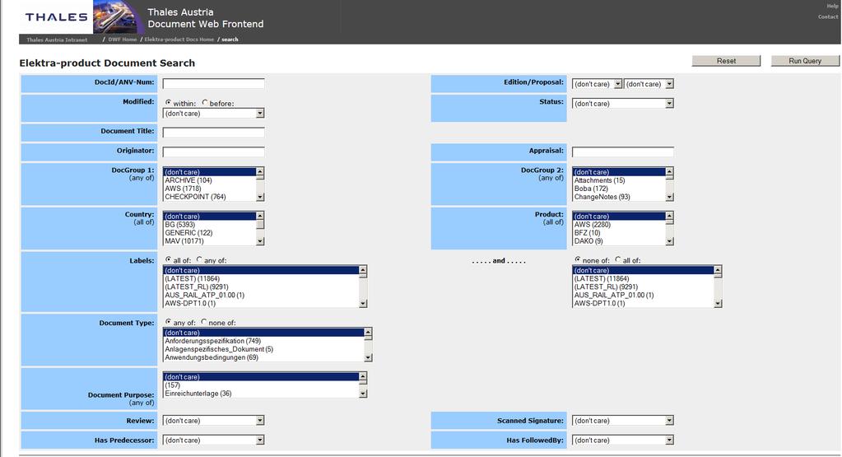Screen dimensions: 842x457
Task: Select Einreichunterlage (36) document purpose
Action: (261, 393)
